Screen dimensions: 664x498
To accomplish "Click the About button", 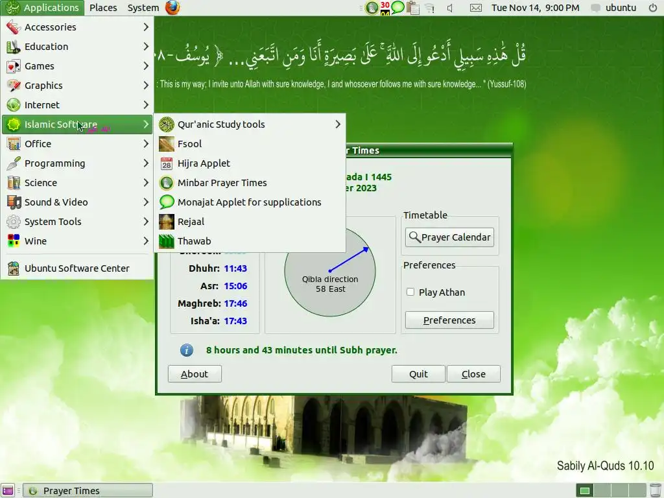I will (x=195, y=374).
